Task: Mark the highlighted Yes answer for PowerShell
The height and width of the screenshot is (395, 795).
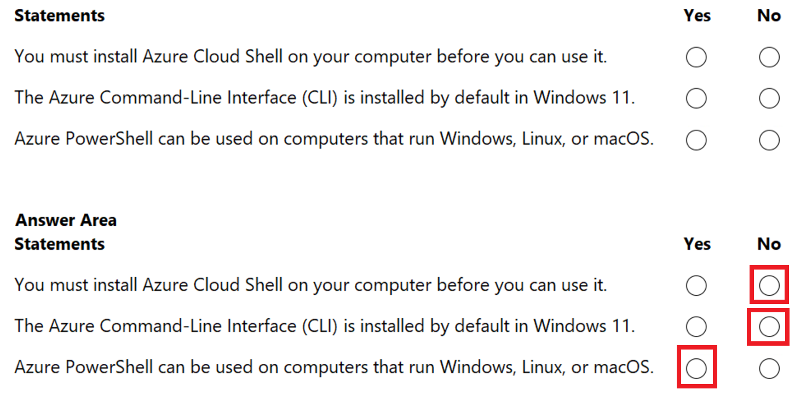Action: point(696,368)
